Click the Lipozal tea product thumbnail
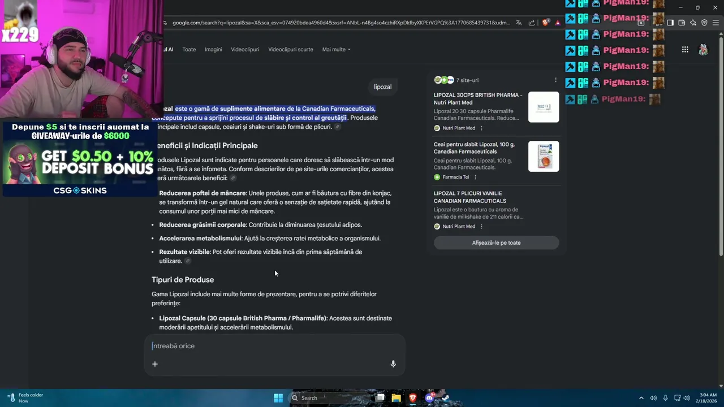Viewport: 724px width, 407px height. tap(544, 156)
